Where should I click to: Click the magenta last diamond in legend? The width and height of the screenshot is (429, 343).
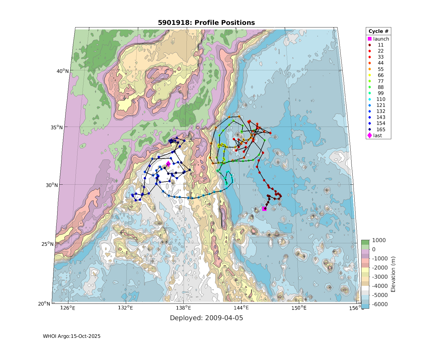click(x=370, y=135)
